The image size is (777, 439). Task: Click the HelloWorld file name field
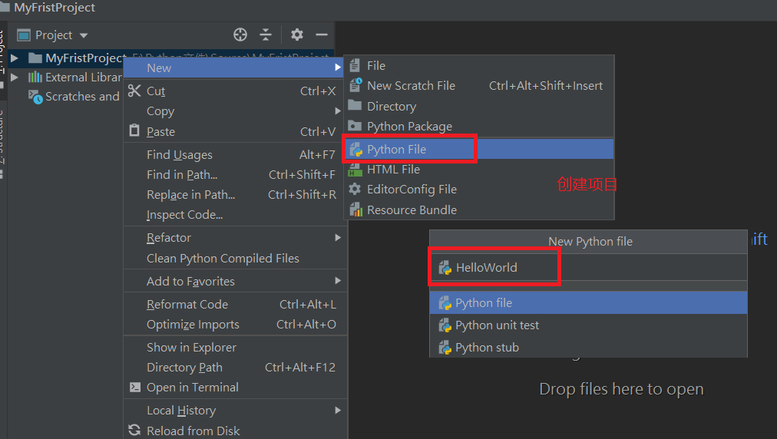(507, 268)
